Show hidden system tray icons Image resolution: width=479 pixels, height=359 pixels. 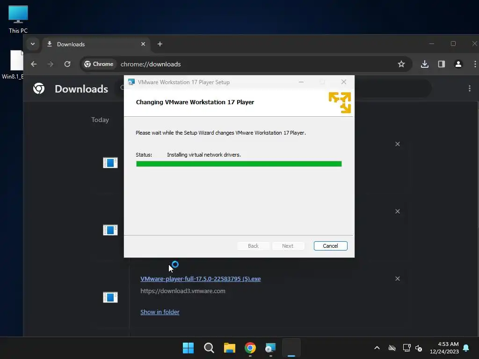[377, 348]
